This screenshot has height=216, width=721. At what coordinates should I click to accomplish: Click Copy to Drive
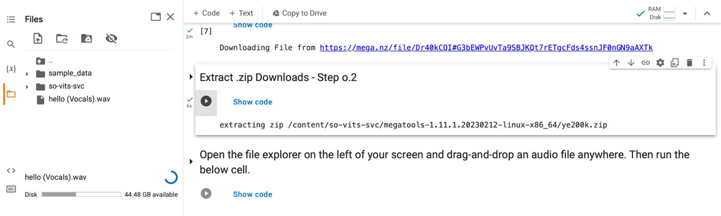tap(299, 13)
